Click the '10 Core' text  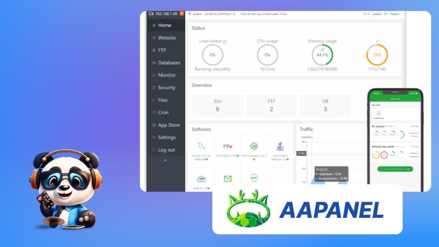tap(268, 69)
